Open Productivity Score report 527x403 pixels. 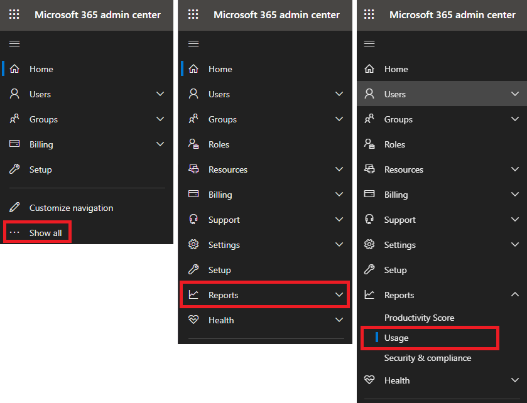point(419,318)
